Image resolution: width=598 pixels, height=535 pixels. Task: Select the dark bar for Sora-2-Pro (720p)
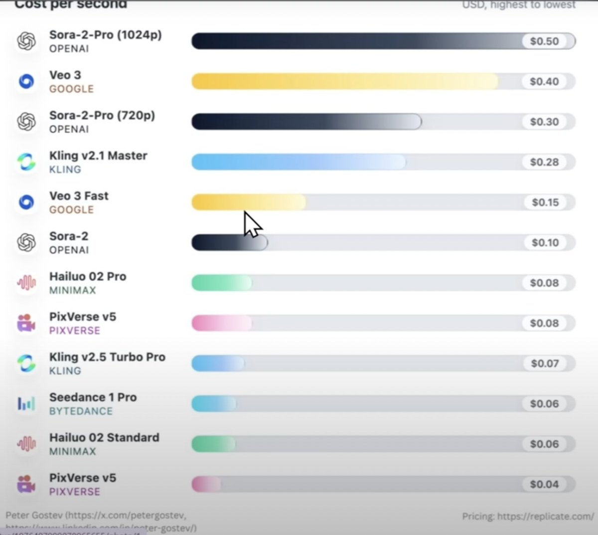[x=306, y=122]
